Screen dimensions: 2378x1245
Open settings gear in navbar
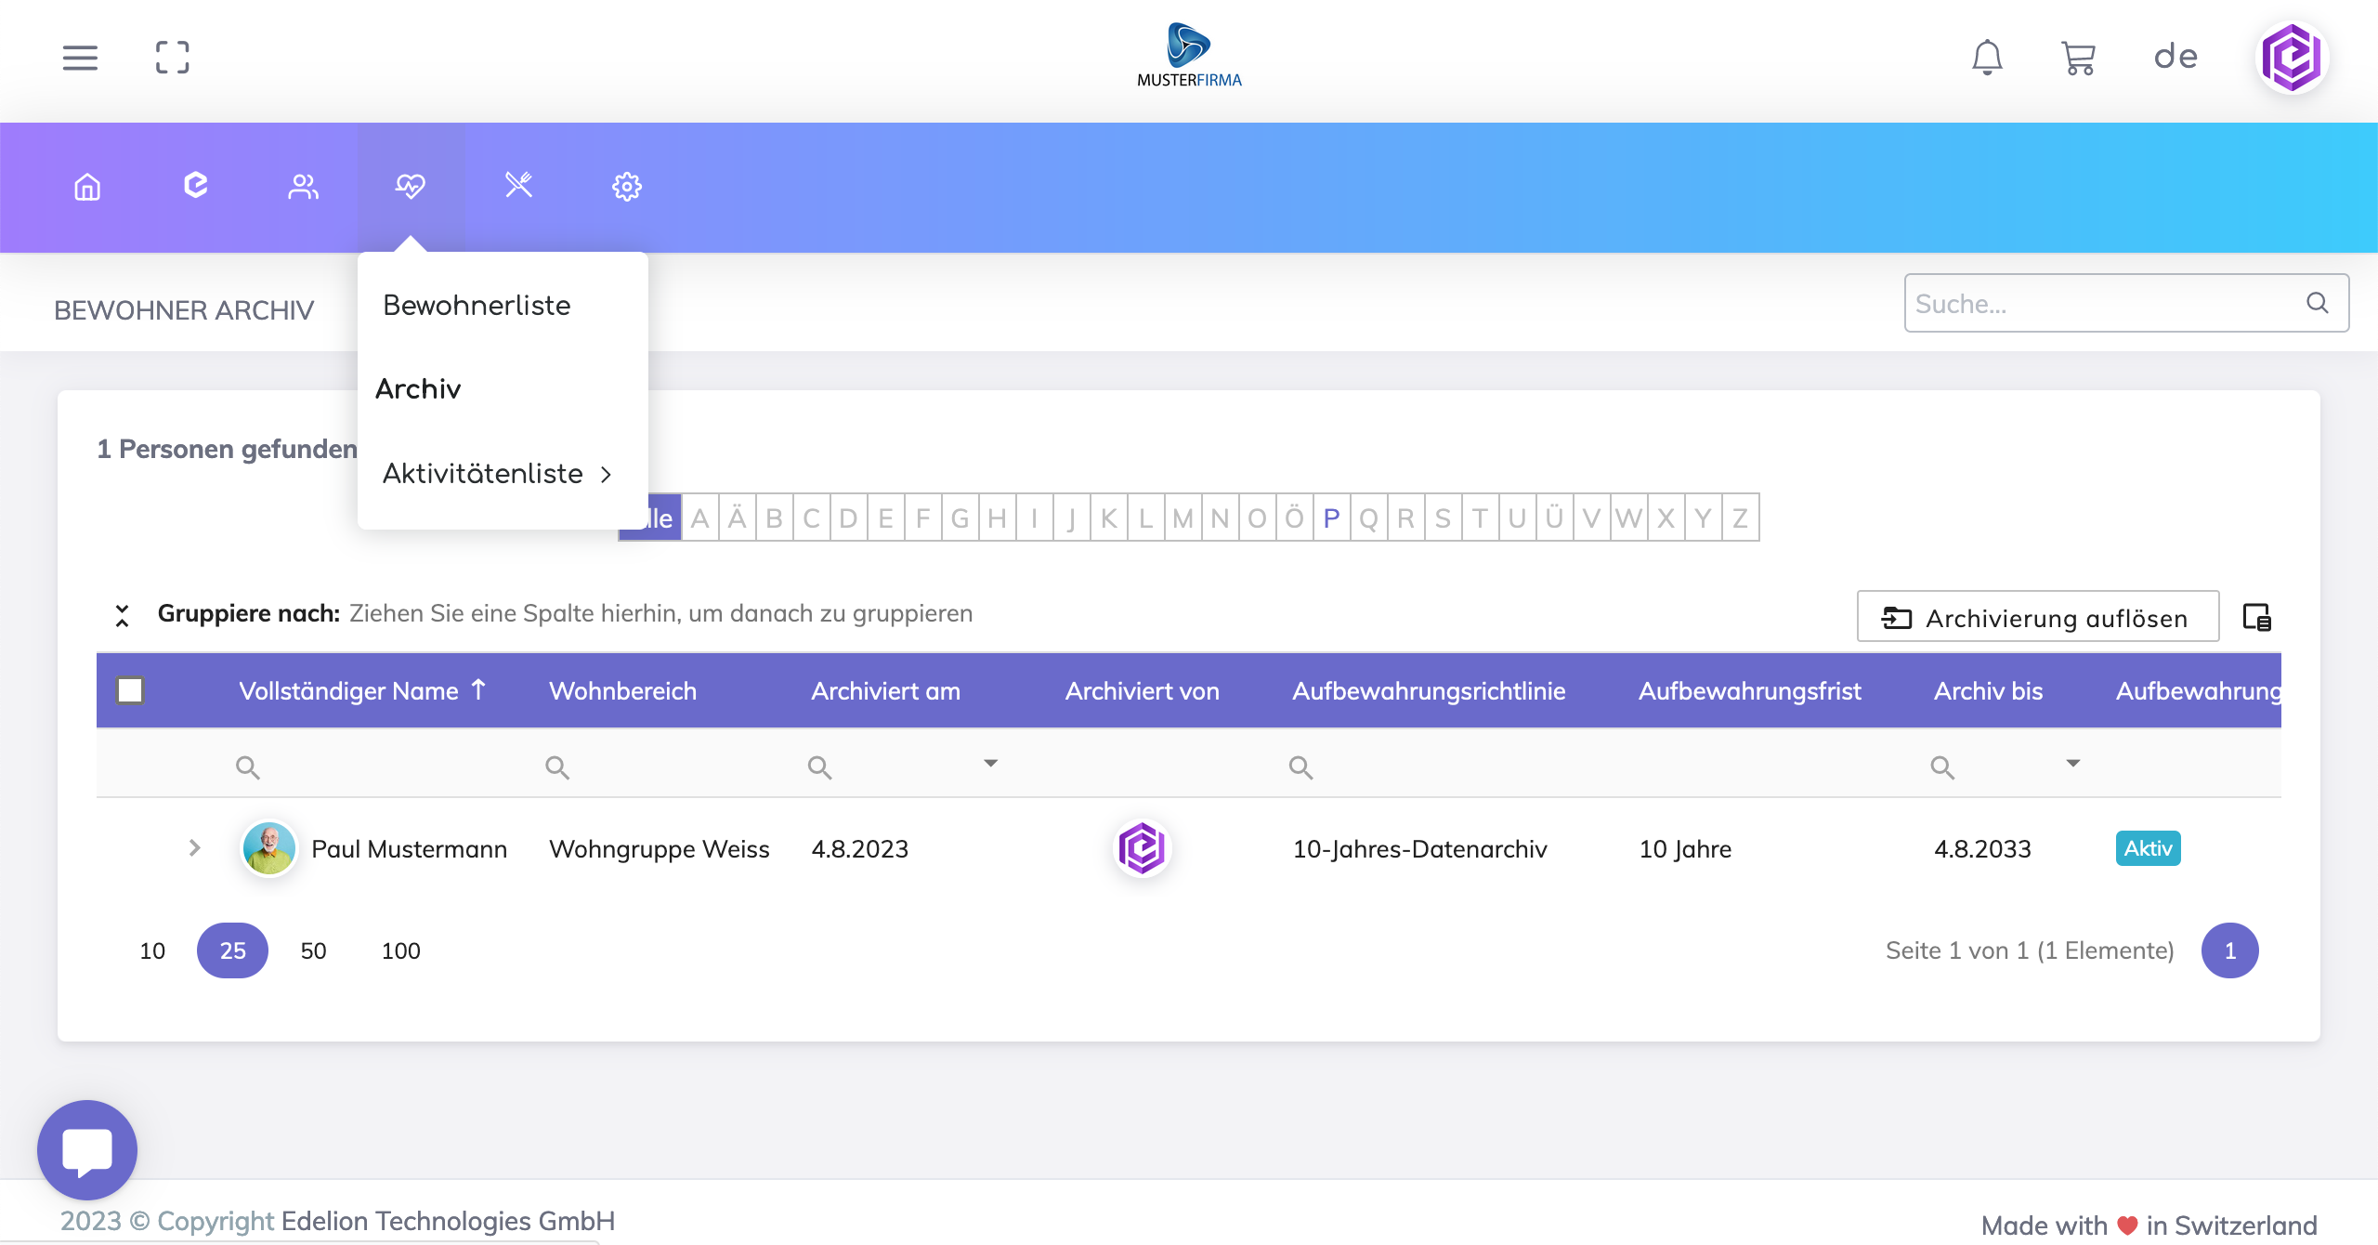[x=627, y=187]
